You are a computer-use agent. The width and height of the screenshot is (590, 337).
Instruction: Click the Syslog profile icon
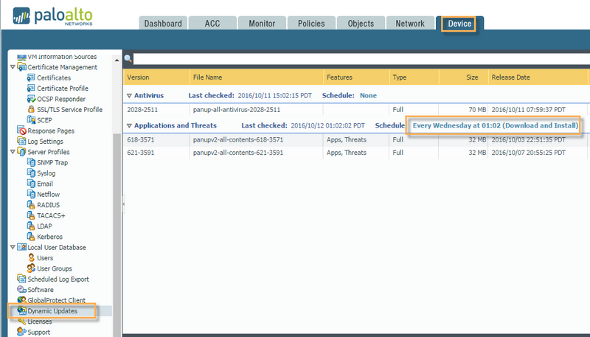31,173
